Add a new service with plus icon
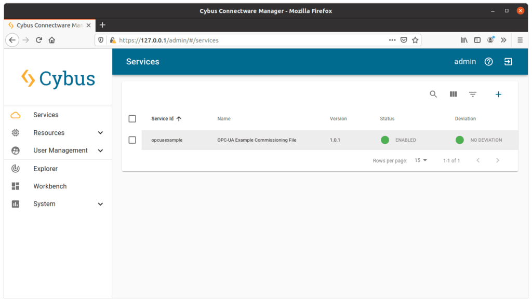Screen dimensions: 532x302 (x=498, y=94)
